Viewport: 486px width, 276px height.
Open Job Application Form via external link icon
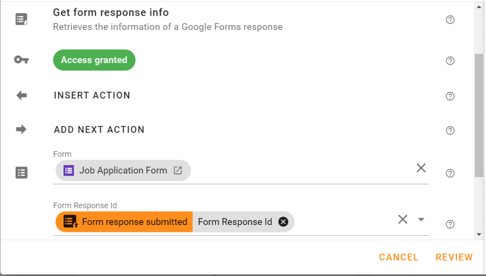[x=177, y=170]
